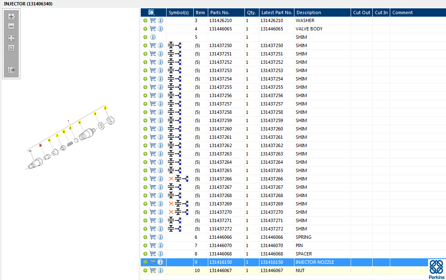Click the search icon in table header
This screenshot has width=446, height=280.
(151, 12)
